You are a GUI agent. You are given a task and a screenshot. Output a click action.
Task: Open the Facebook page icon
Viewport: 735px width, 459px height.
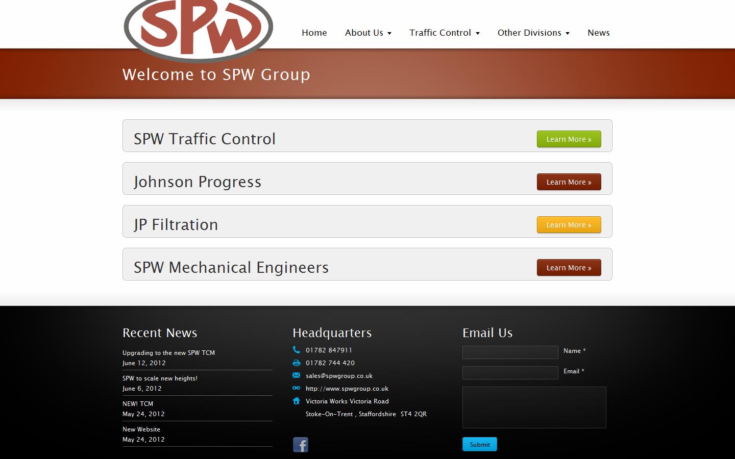click(x=300, y=444)
